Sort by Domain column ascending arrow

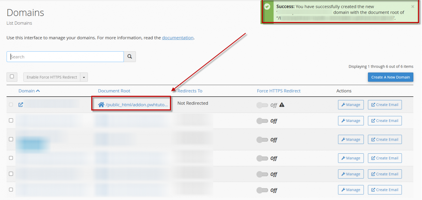(x=38, y=91)
